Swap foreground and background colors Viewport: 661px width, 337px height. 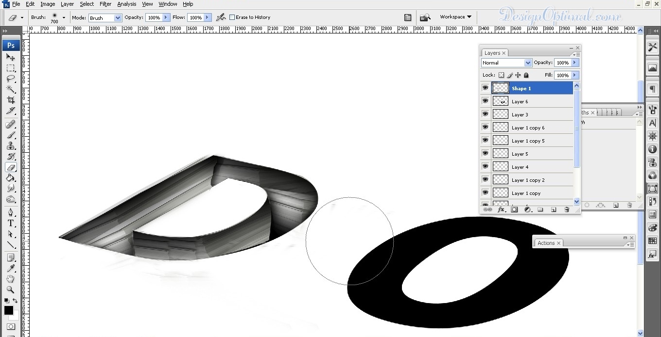pyautogui.click(x=15, y=301)
